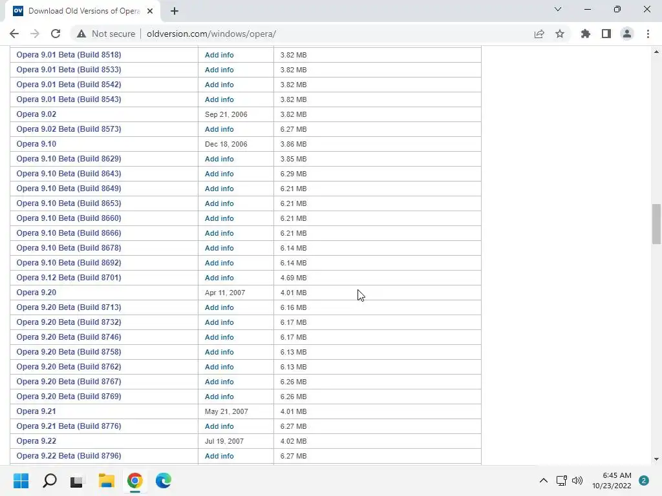Screen dimensions: 662x496
Task: Open Opera 9.10 Beta (Build 8629) link
Action: coord(69,159)
